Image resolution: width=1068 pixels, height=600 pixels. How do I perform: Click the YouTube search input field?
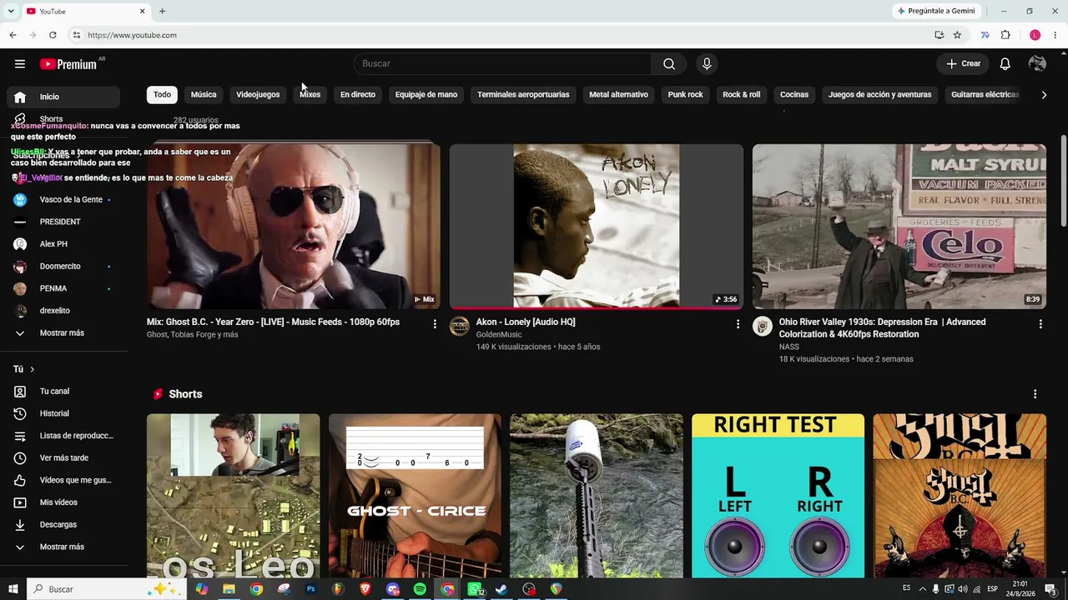502,64
